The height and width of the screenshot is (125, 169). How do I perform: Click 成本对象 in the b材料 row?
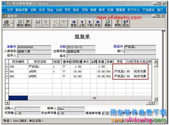coord(140,76)
